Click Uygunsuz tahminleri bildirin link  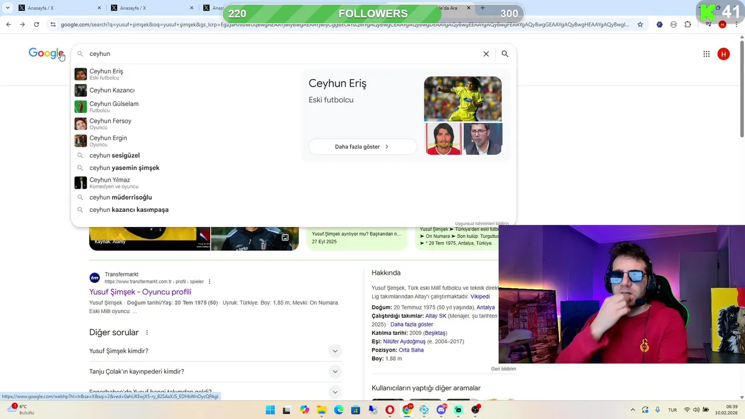coord(481,223)
